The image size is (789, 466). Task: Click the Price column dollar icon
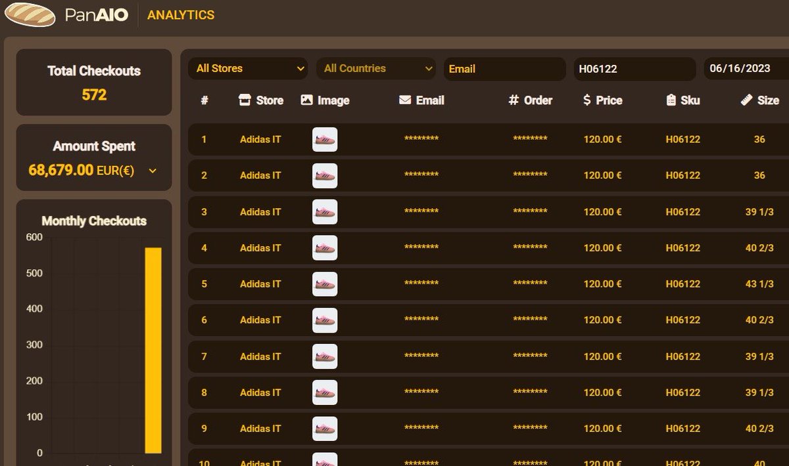coord(587,100)
